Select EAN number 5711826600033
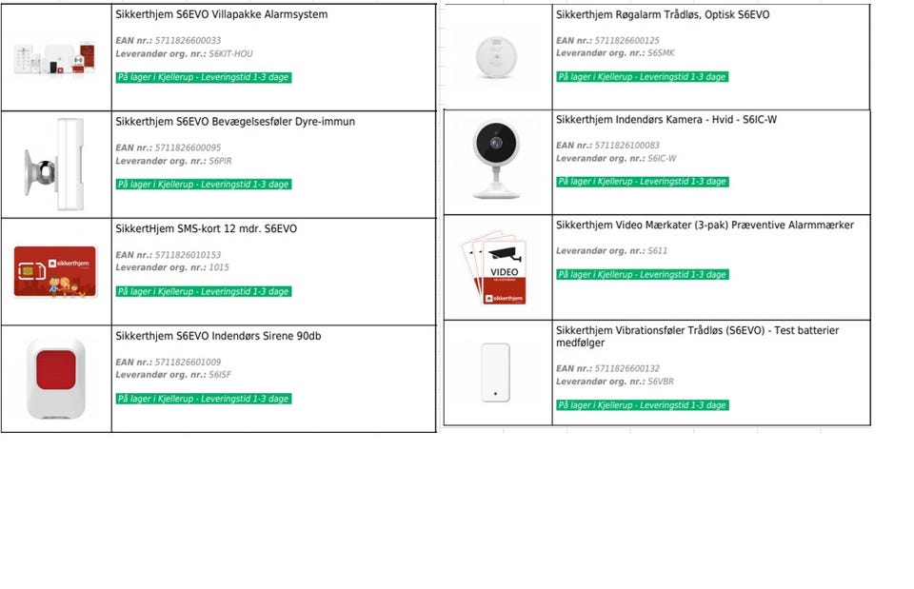The height and width of the screenshot is (589, 914). tap(188, 41)
